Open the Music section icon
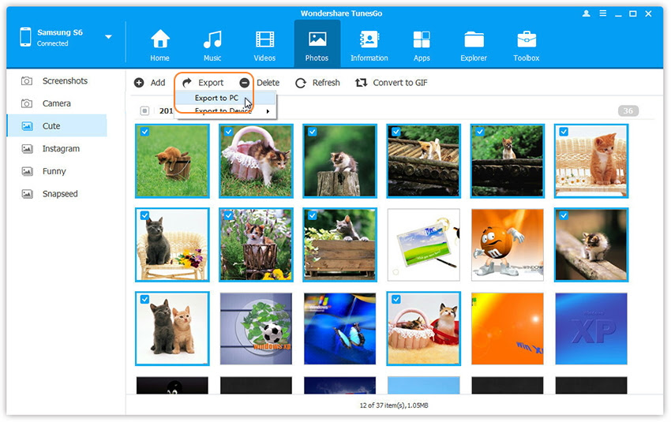Image resolution: width=671 pixels, height=422 pixels. pyautogui.click(x=212, y=39)
